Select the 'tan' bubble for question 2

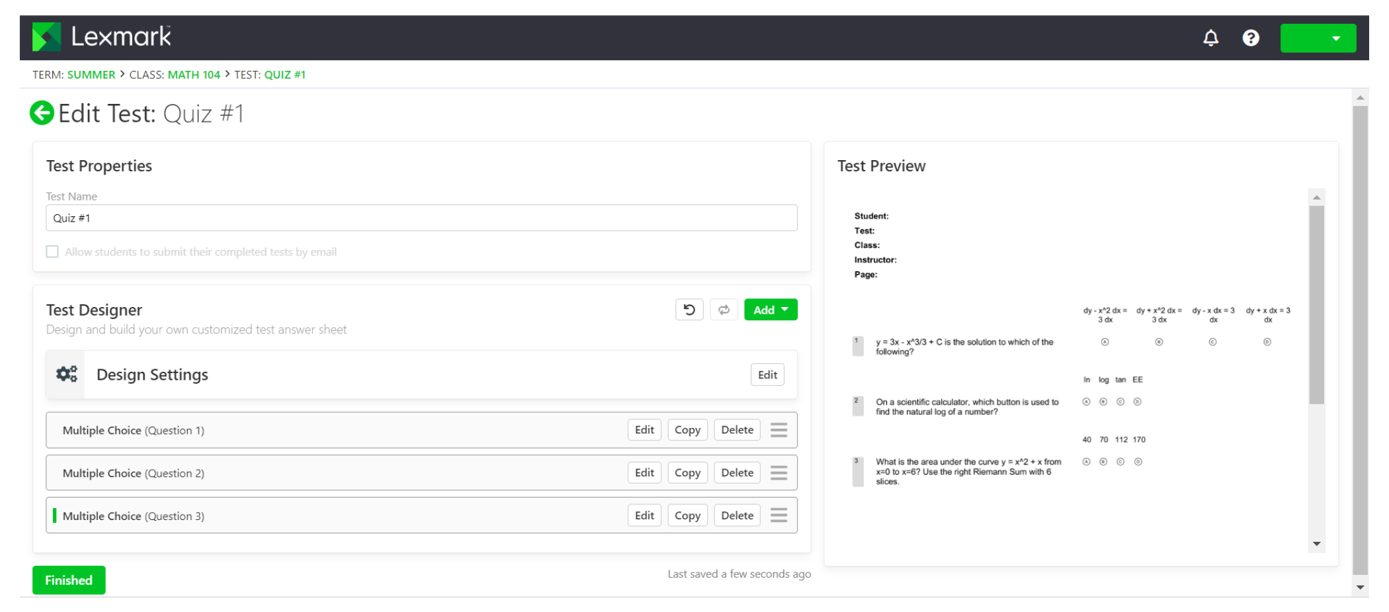coord(1120,402)
